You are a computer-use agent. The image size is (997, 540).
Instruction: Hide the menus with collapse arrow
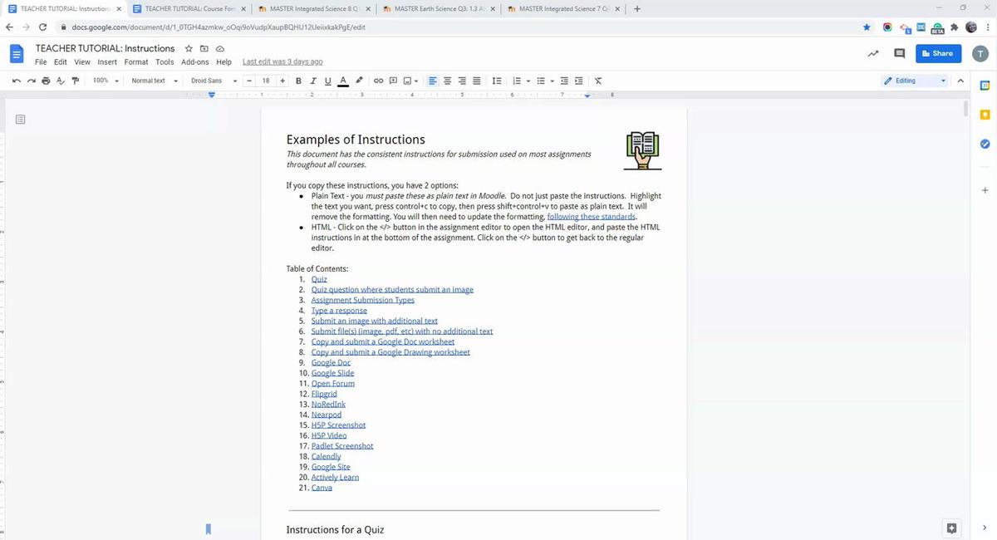point(961,81)
